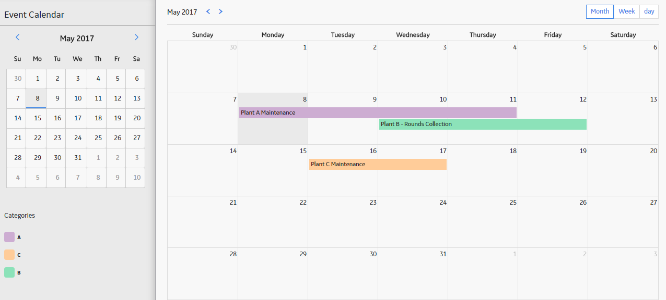Click day 22 in main calendar grid

point(273,222)
